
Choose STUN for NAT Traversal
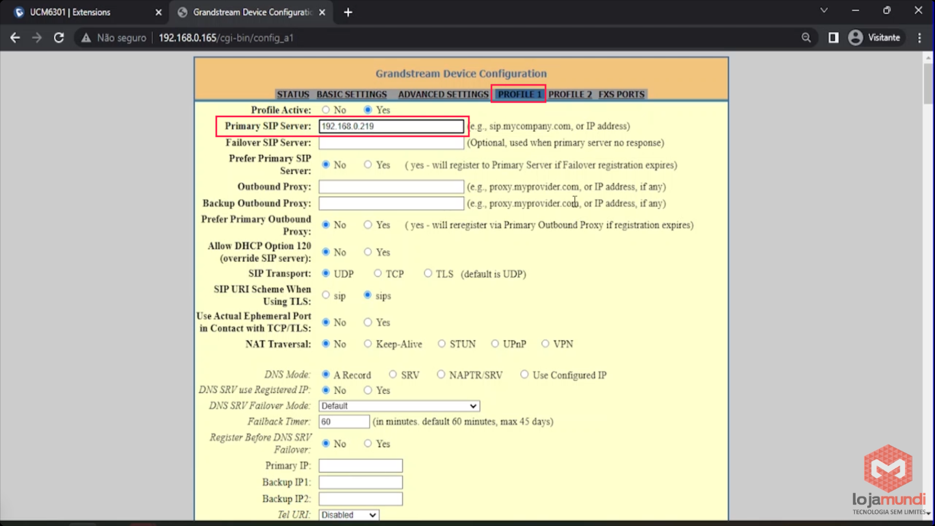click(441, 344)
